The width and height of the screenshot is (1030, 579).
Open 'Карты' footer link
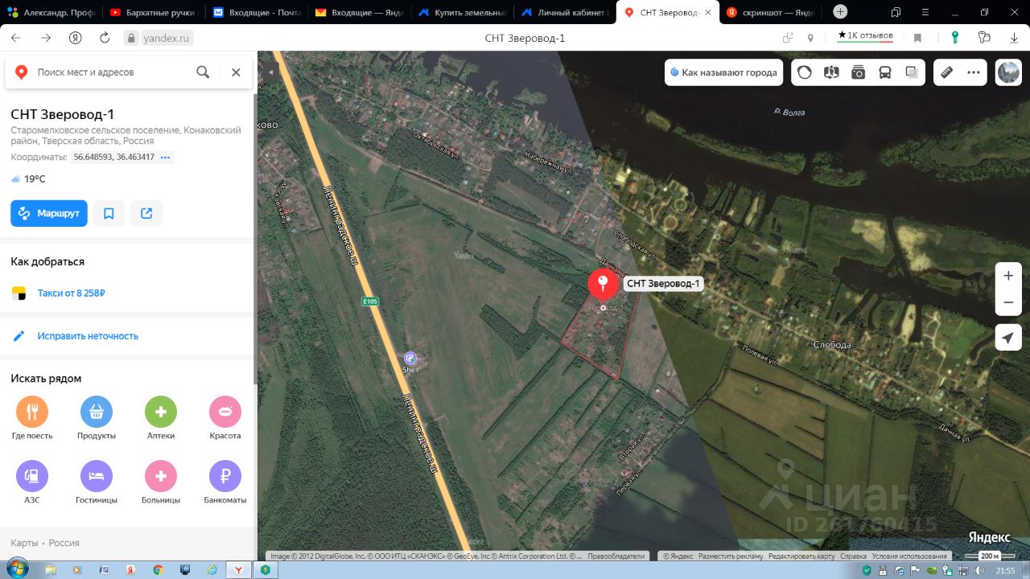(x=23, y=543)
